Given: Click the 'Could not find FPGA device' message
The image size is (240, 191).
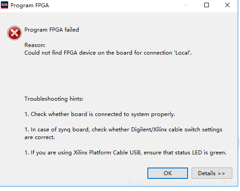Looking at the screenshot, I should [108, 53].
